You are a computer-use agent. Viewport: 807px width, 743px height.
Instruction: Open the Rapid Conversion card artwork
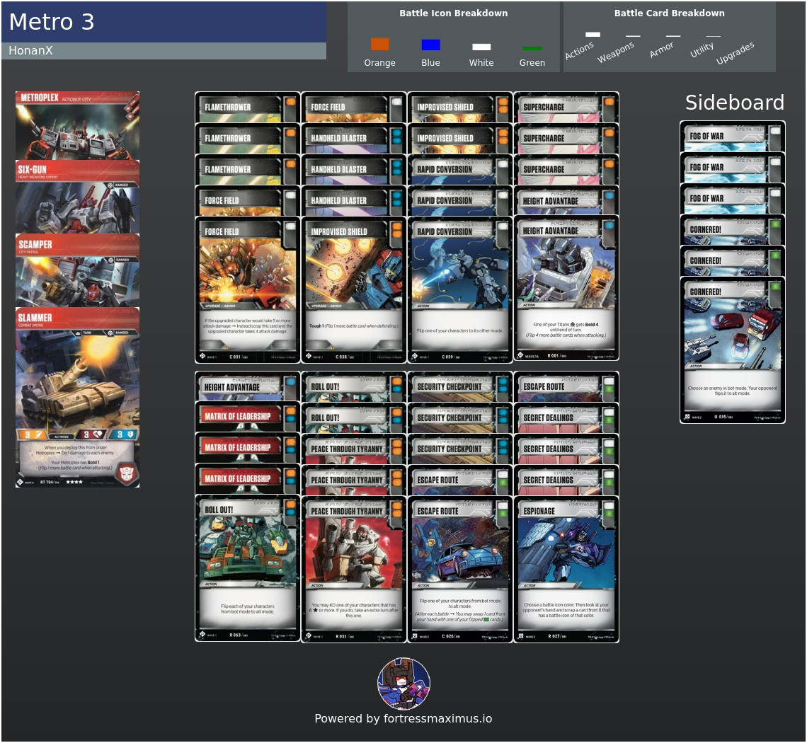point(460,270)
